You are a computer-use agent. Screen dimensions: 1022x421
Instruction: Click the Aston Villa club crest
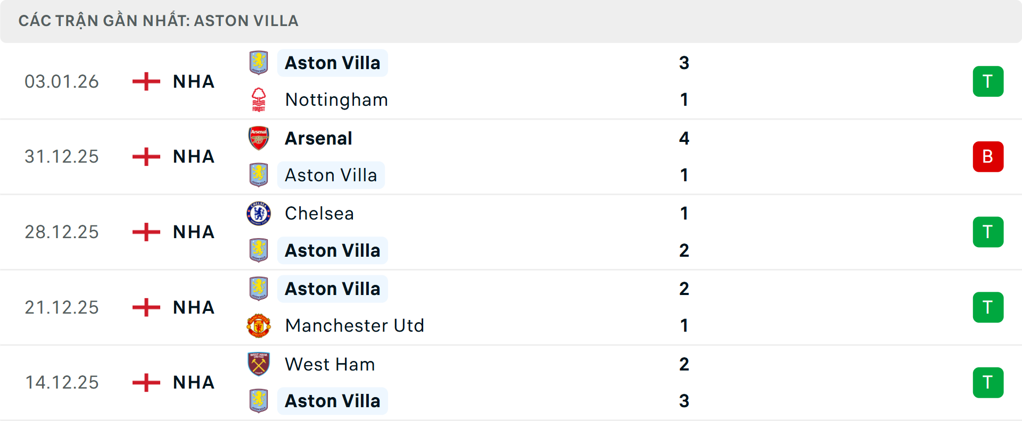(x=259, y=62)
